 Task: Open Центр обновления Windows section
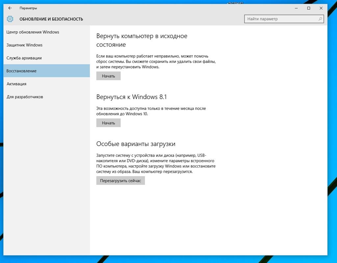tap(47, 32)
